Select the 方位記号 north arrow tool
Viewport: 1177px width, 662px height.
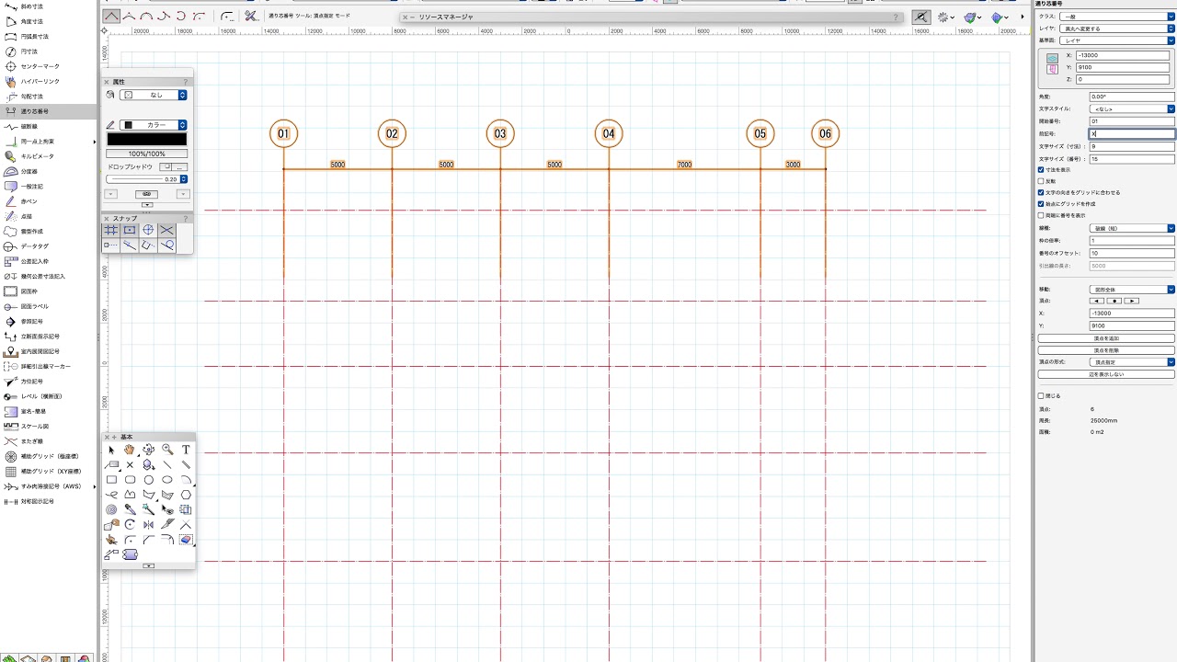pyautogui.click(x=48, y=381)
